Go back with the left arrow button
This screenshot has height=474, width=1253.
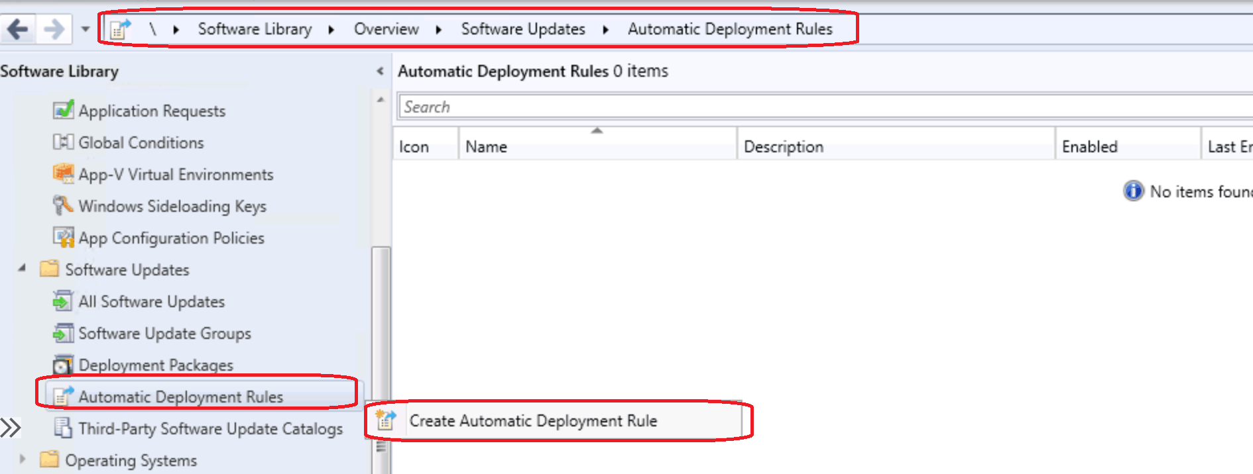coord(18,29)
